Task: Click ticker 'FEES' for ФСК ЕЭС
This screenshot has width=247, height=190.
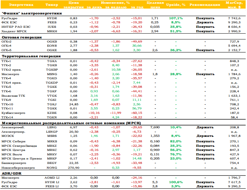Action: coord(52,23)
